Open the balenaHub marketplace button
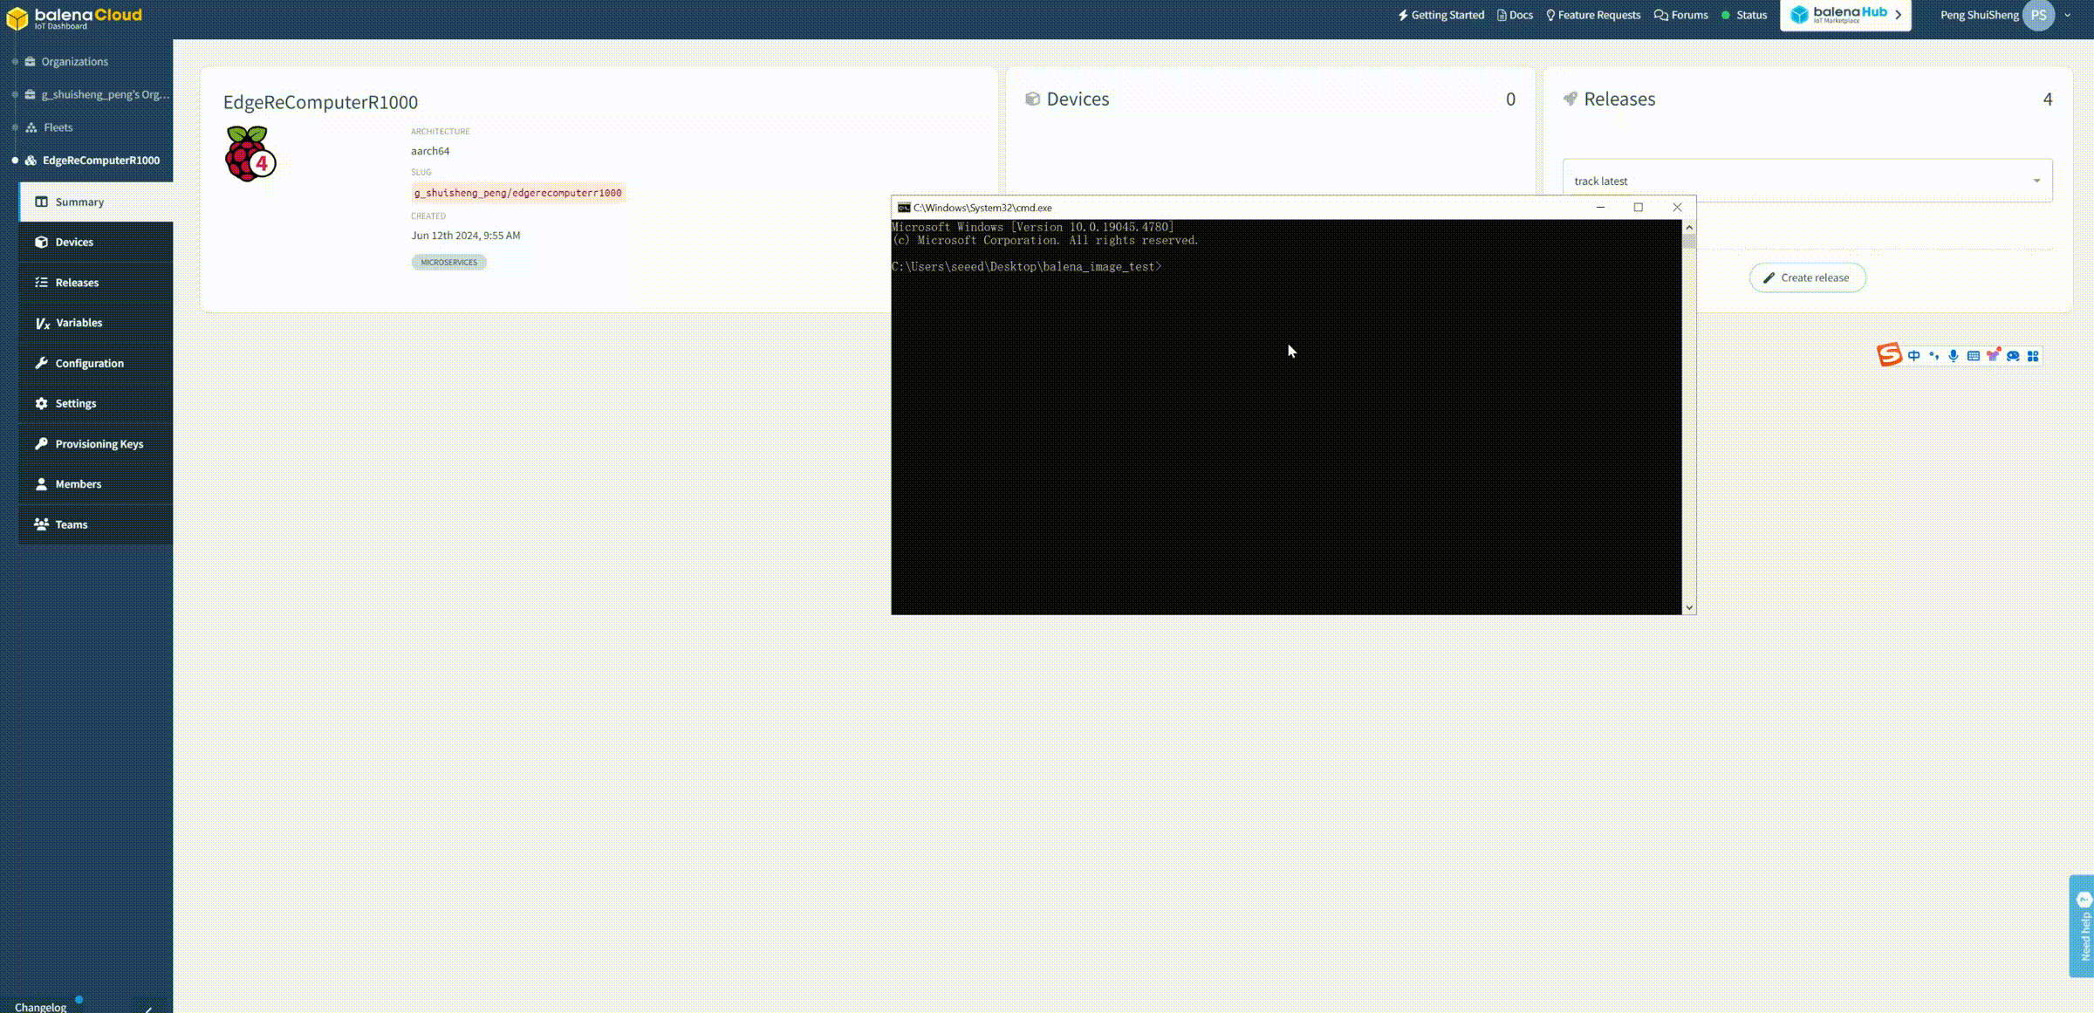Screen dimensions: 2094x1013 click(x=1845, y=15)
